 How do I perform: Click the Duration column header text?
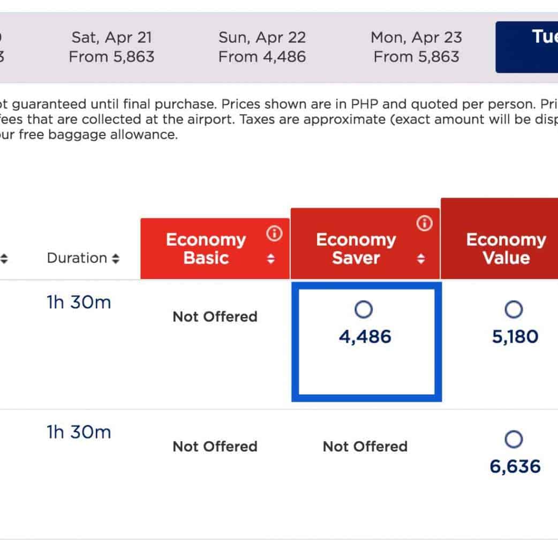coord(77,258)
